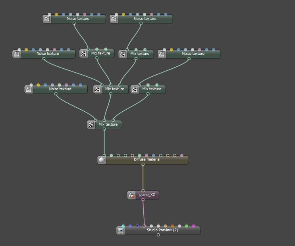Click pink pin on second-row leftmost Noise texture
This screenshot has height=246, width=295.
[x=54, y=50]
